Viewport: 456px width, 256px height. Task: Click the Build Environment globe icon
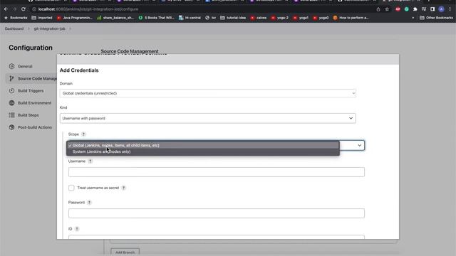point(11,102)
